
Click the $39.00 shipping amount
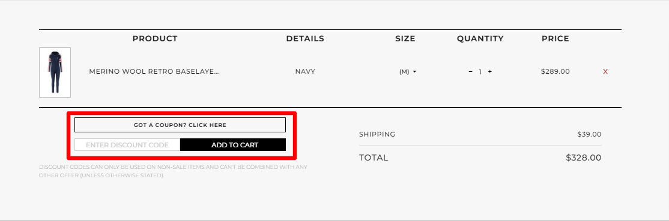pos(589,134)
